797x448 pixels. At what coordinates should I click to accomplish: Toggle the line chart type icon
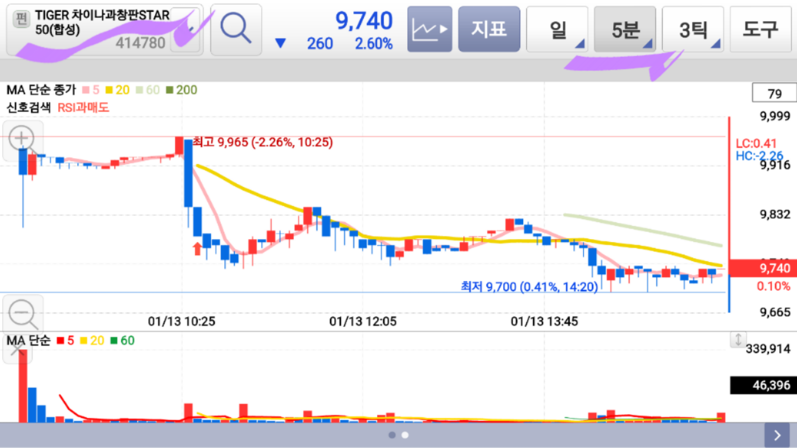pyautogui.click(x=430, y=29)
